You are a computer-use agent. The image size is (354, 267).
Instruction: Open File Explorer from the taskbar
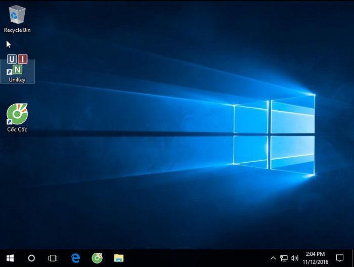(x=119, y=258)
